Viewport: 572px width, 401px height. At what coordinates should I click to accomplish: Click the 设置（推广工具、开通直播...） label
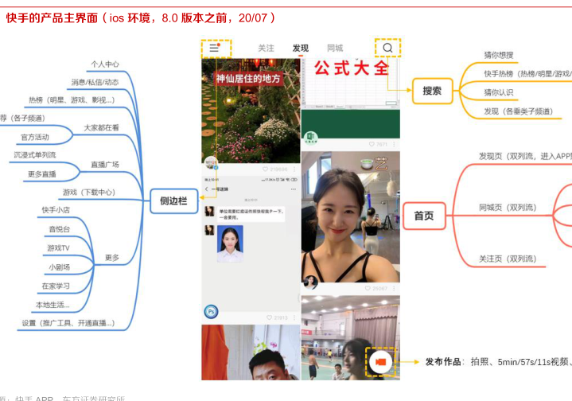(68, 323)
